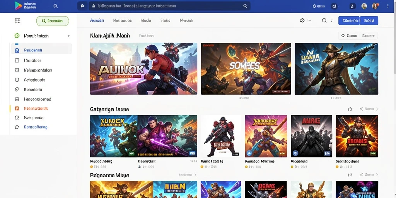The height and width of the screenshot is (198, 396).
Task: Open the three-dot overflow menu
Action: 388,6
